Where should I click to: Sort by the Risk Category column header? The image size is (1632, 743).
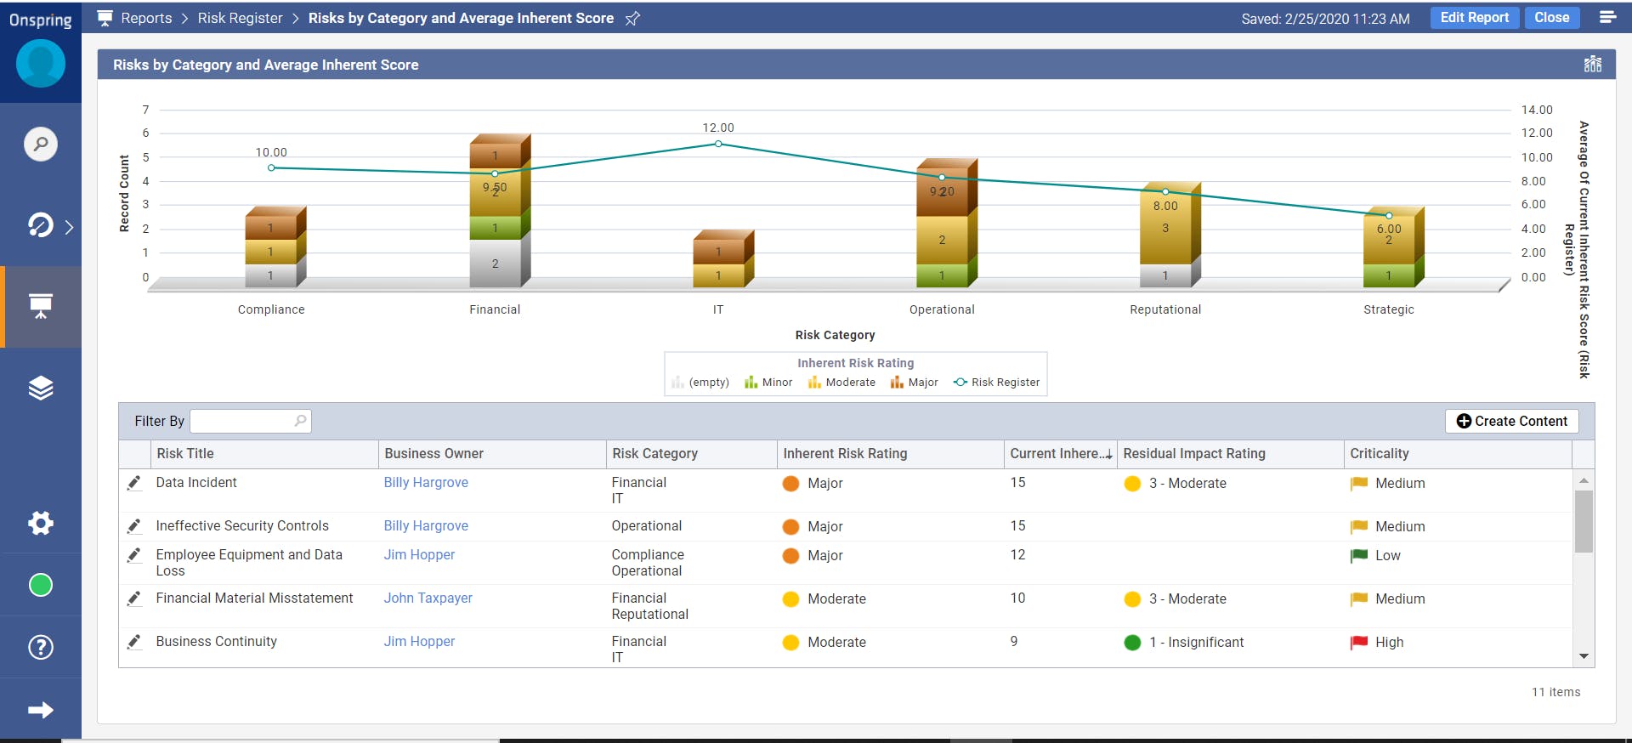click(691, 454)
